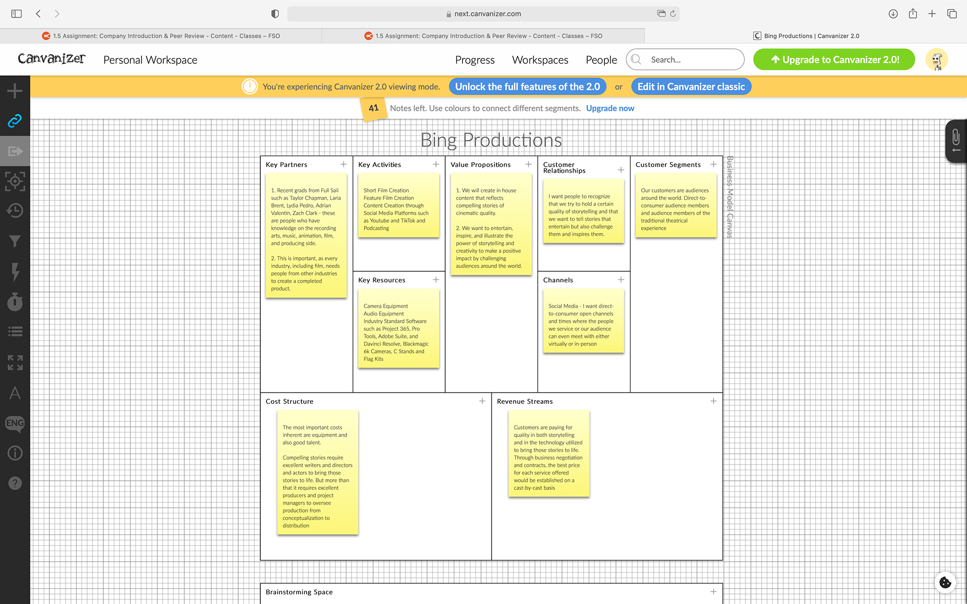
Task: Switch to first 1.5 Assignment tab
Action: click(x=161, y=36)
